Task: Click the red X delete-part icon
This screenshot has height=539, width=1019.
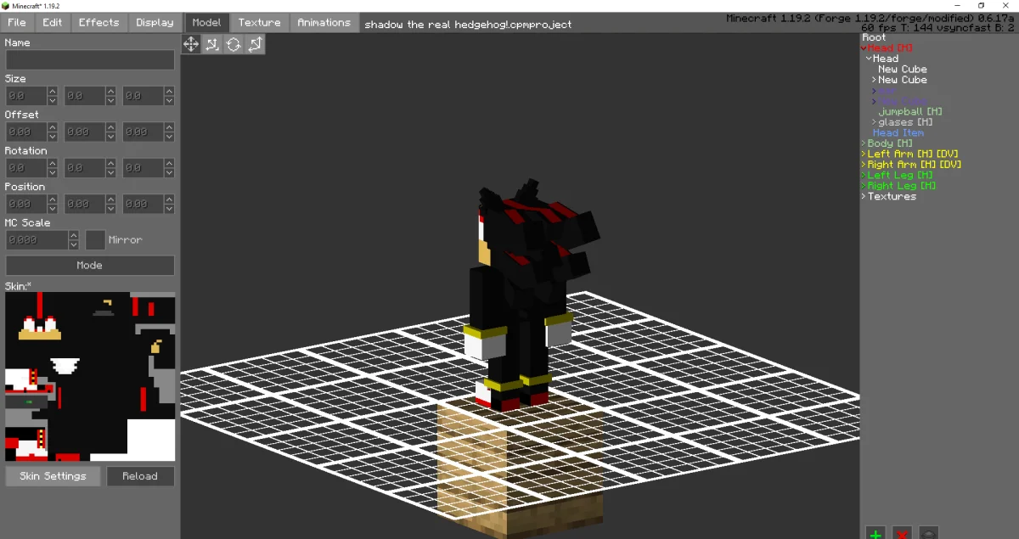Action: click(x=903, y=534)
